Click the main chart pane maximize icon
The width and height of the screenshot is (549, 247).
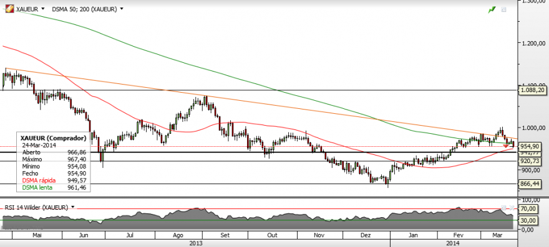tap(503, 10)
